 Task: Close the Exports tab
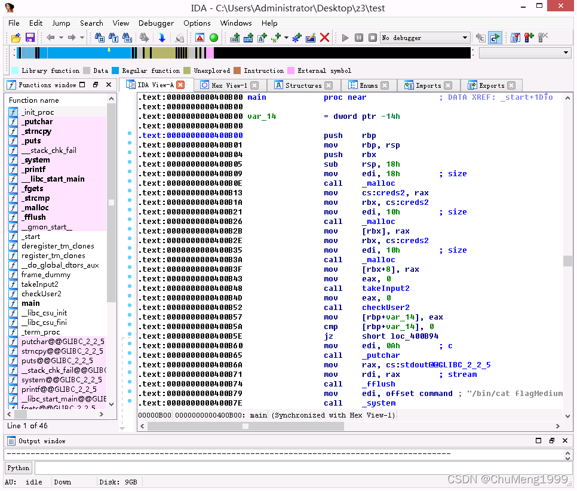(511, 85)
